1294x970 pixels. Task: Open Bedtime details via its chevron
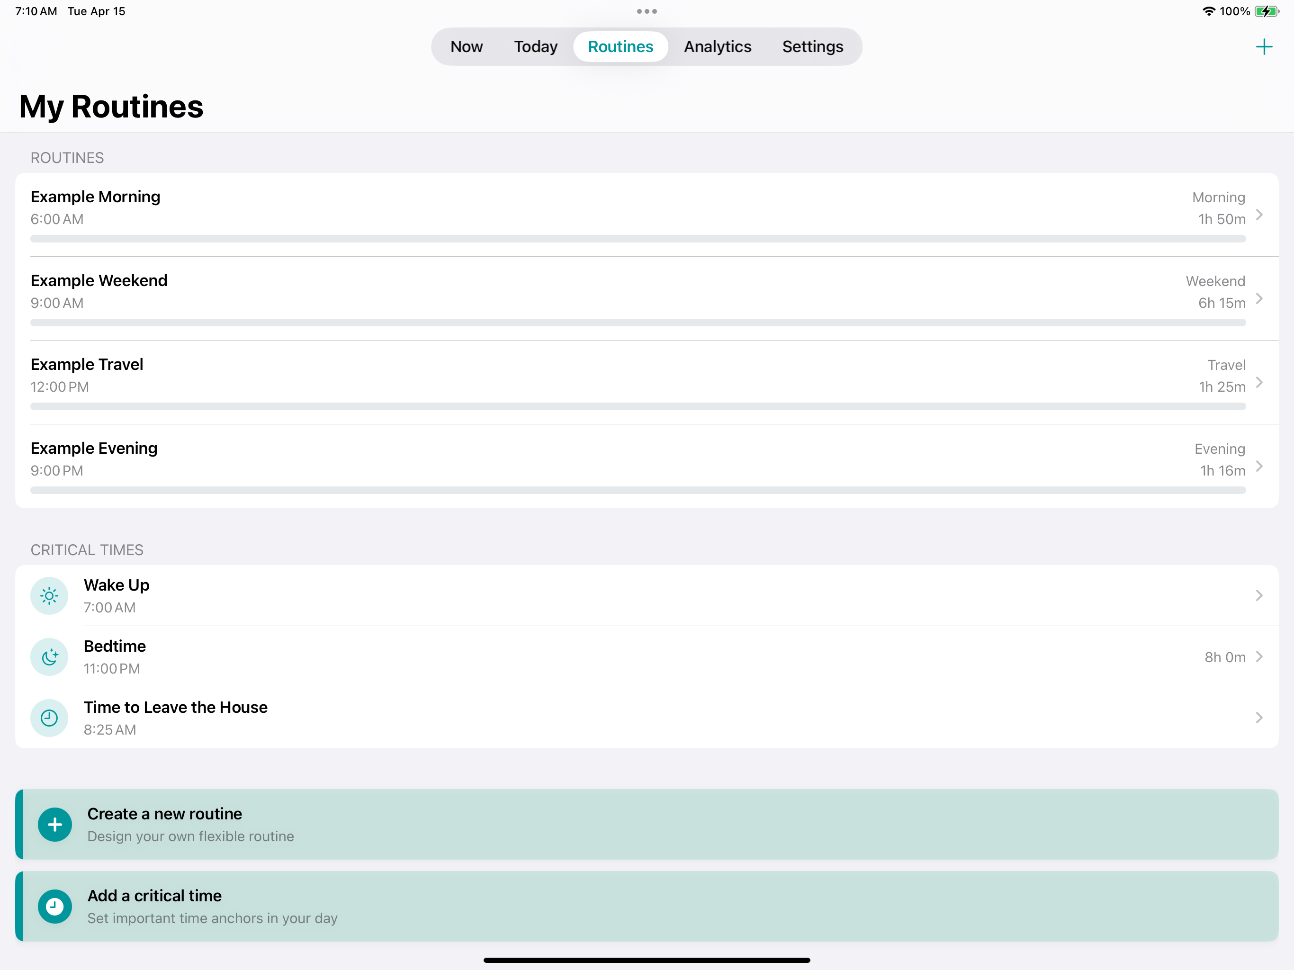pos(1259,657)
